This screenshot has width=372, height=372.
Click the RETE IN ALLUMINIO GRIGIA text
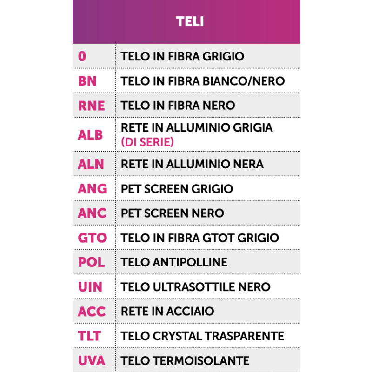click(197, 127)
